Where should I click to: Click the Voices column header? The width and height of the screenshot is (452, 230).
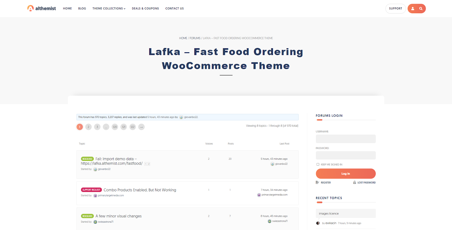tap(209, 144)
